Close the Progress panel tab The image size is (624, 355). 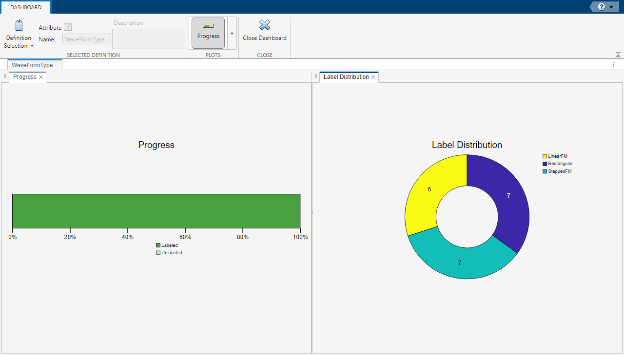(41, 77)
